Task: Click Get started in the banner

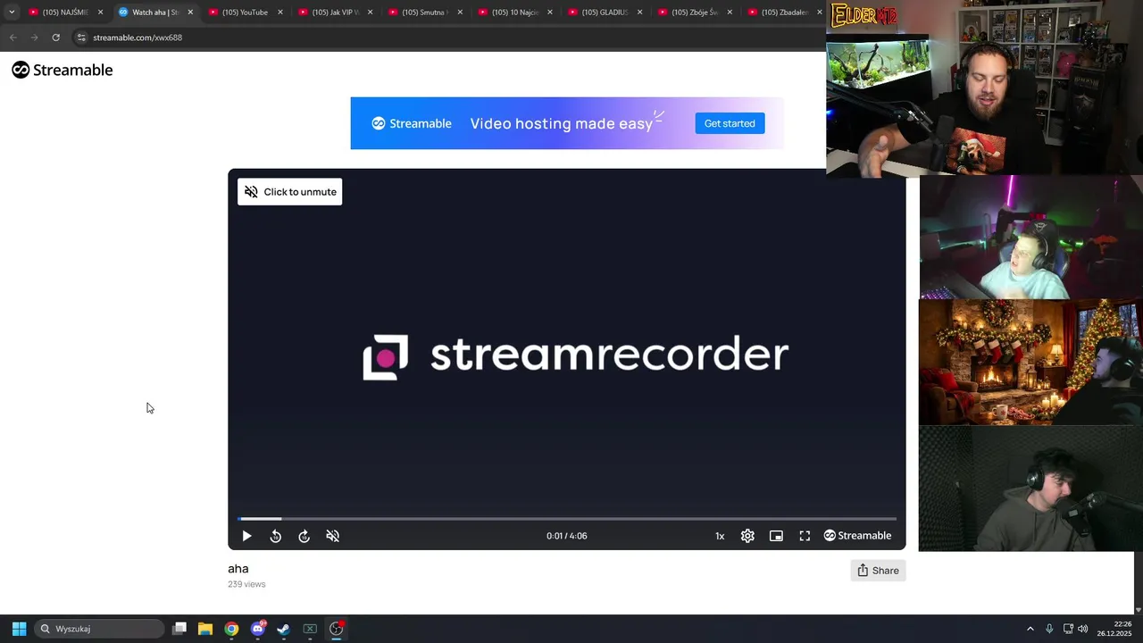Action: point(730,123)
